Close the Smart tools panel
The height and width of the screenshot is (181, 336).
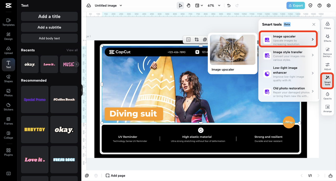[314, 24]
